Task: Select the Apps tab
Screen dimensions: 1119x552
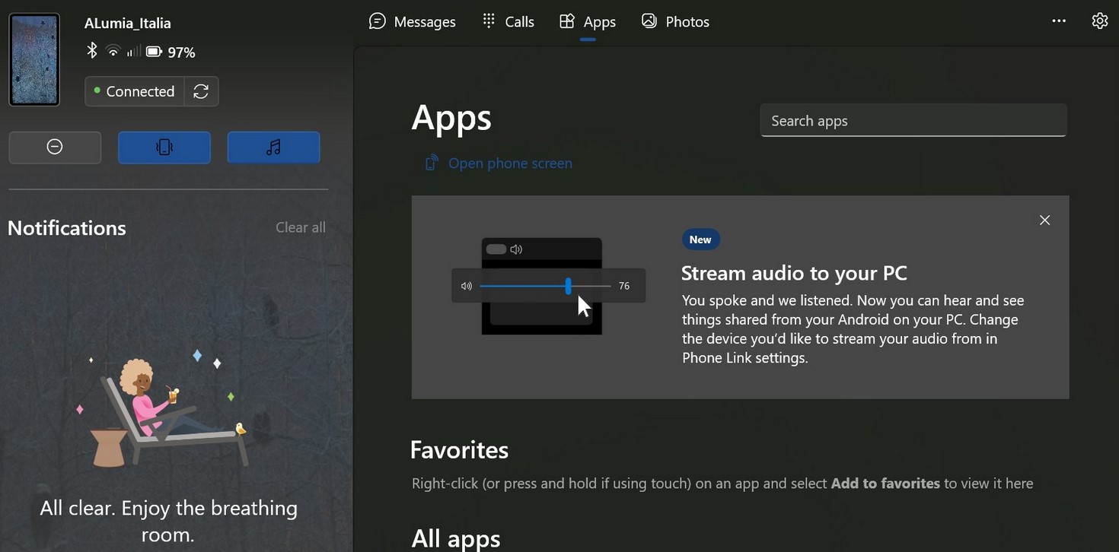Action: [x=587, y=21]
